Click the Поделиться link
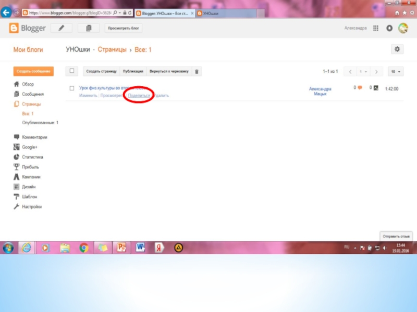Image resolution: width=417 pixels, height=312 pixels. click(x=139, y=96)
